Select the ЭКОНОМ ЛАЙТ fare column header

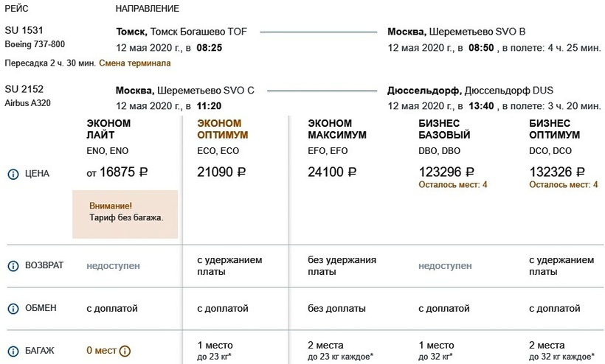pyautogui.click(x=108, y=130)
